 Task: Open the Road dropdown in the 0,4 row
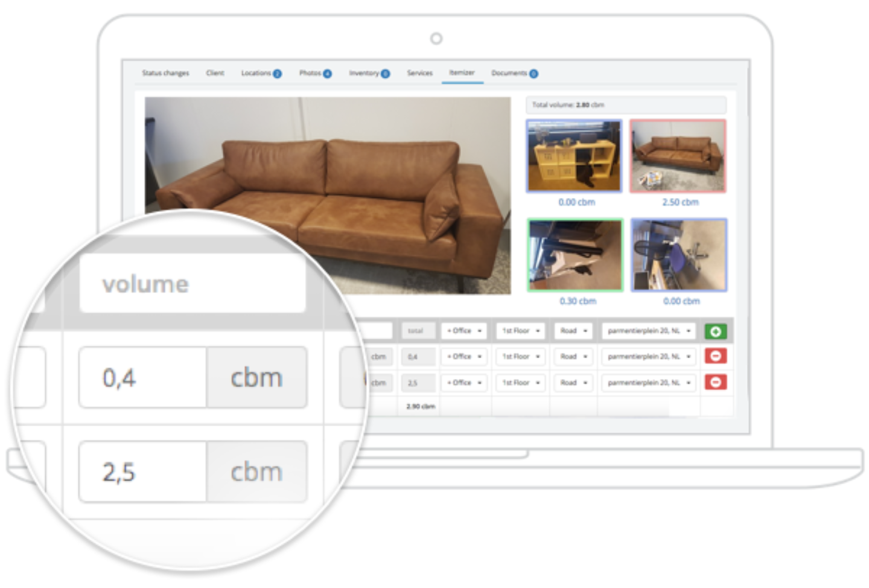coord(573,357)
